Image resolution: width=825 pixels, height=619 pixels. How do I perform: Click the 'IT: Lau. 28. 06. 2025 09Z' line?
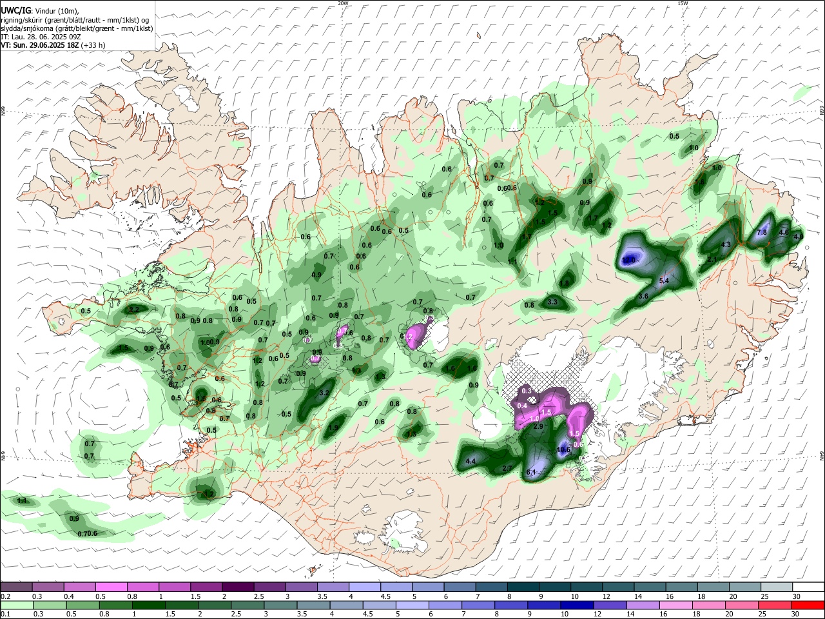(39, 37)
